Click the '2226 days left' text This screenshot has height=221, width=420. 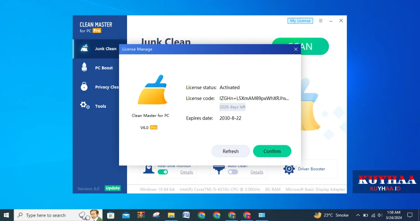232,107
